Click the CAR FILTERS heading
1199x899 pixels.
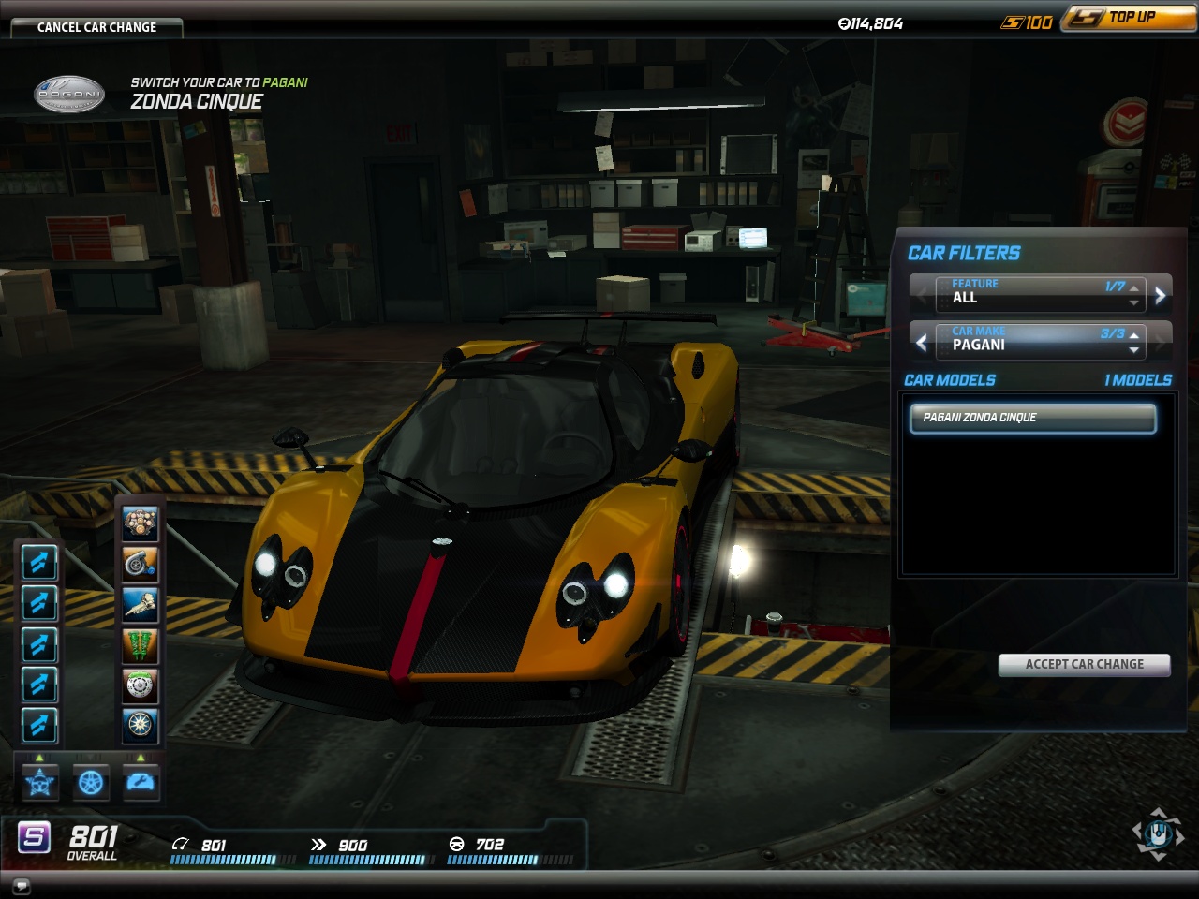(x=964, y=253)
